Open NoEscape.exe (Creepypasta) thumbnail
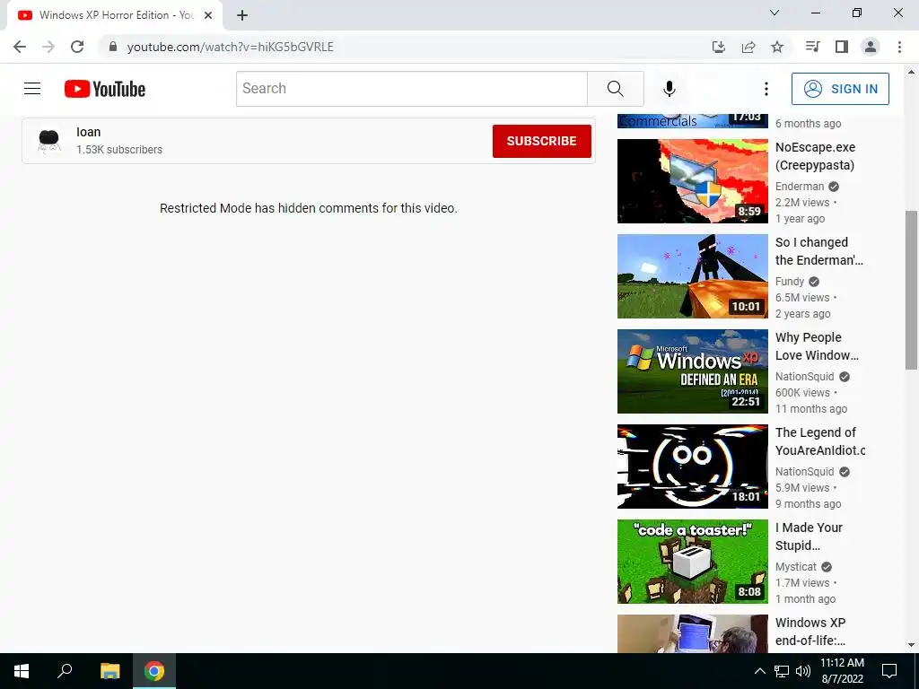The height and width of the screenshot is (689, 919). point(693,181)
